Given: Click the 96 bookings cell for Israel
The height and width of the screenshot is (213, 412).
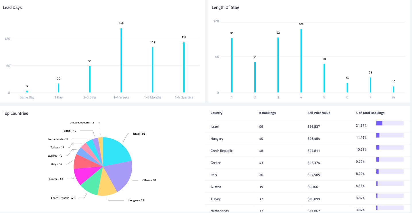Looking at the screenshot, I should pyautogui.click(x=261, y=127).
